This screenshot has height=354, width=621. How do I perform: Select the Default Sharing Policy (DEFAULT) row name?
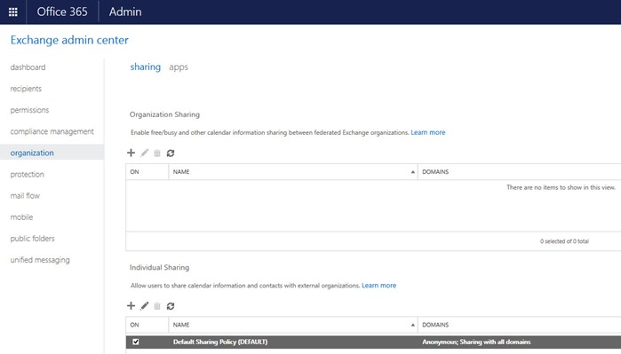[x=220, y=342]
